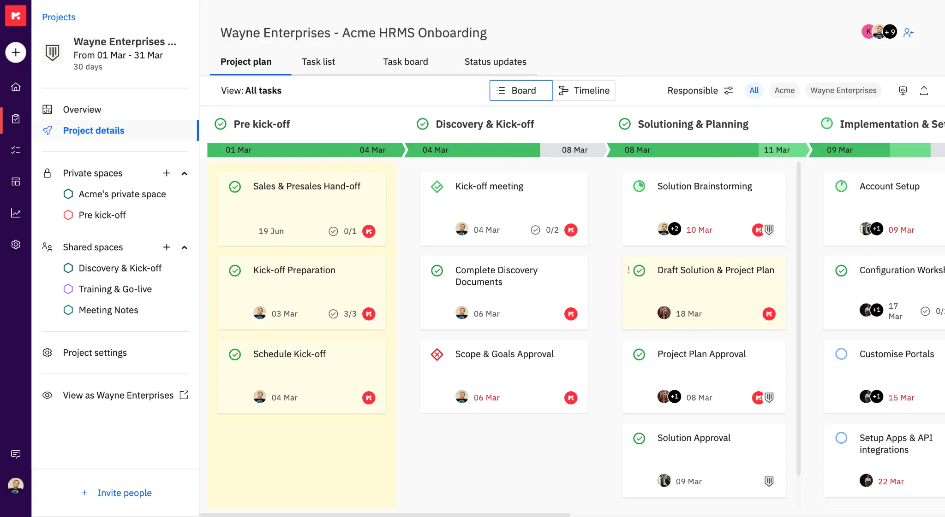This screenshot has height=517, width=945.
Task: Click the dashboard boards icon in sidebar
Action: [16, 182]
